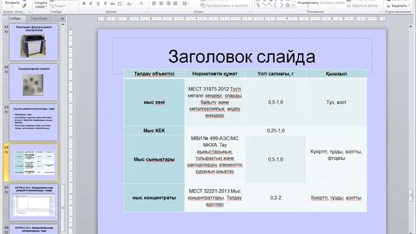Click thumbnail pane scroll-up arrow

(63, 25)
